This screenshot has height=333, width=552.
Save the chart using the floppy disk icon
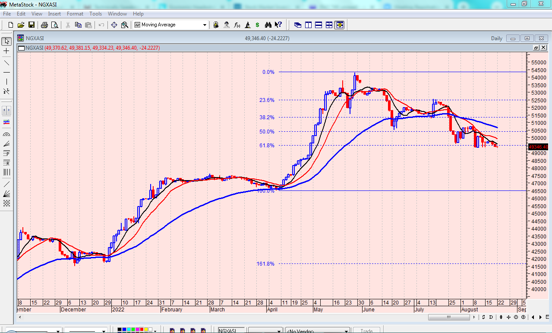(32, 25)
